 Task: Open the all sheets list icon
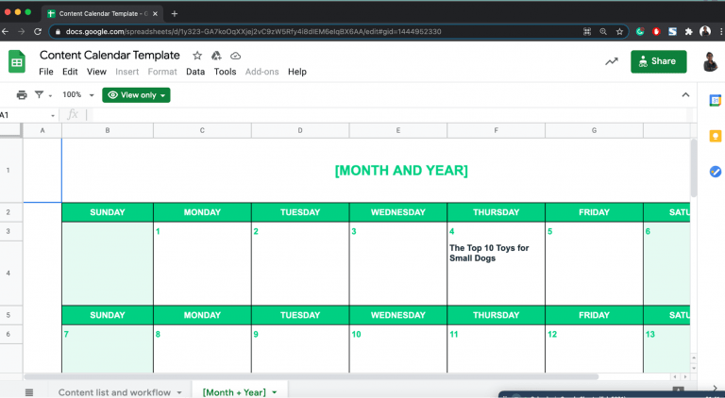[29, 392]
